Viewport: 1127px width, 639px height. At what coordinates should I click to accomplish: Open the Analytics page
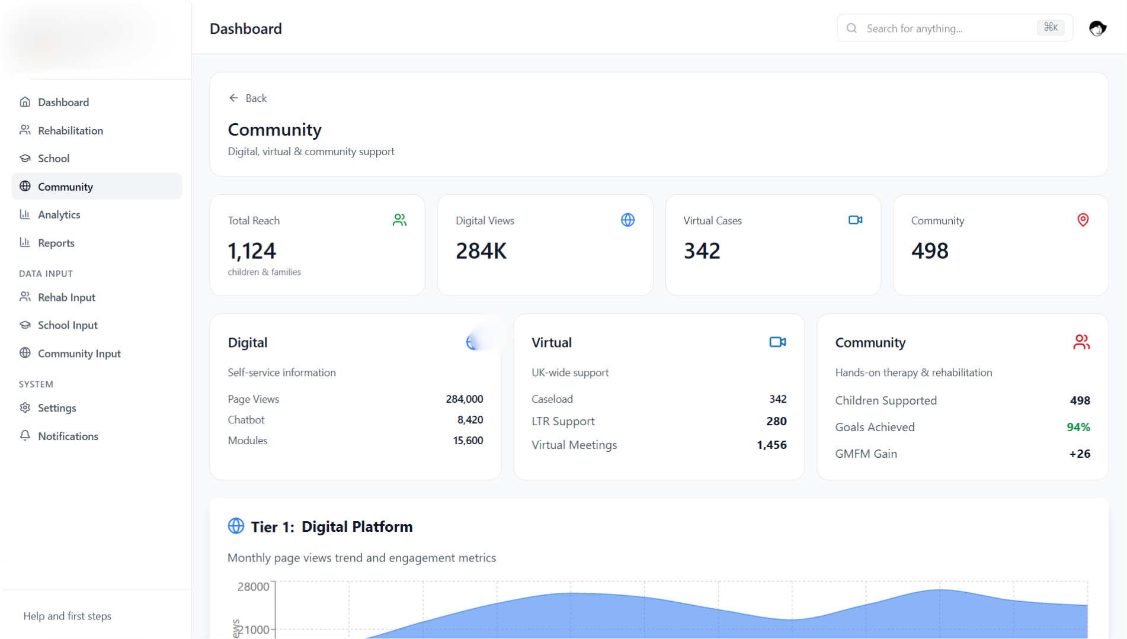pos(59,215)
